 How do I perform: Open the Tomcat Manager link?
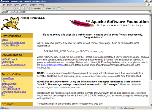point(10,45)
